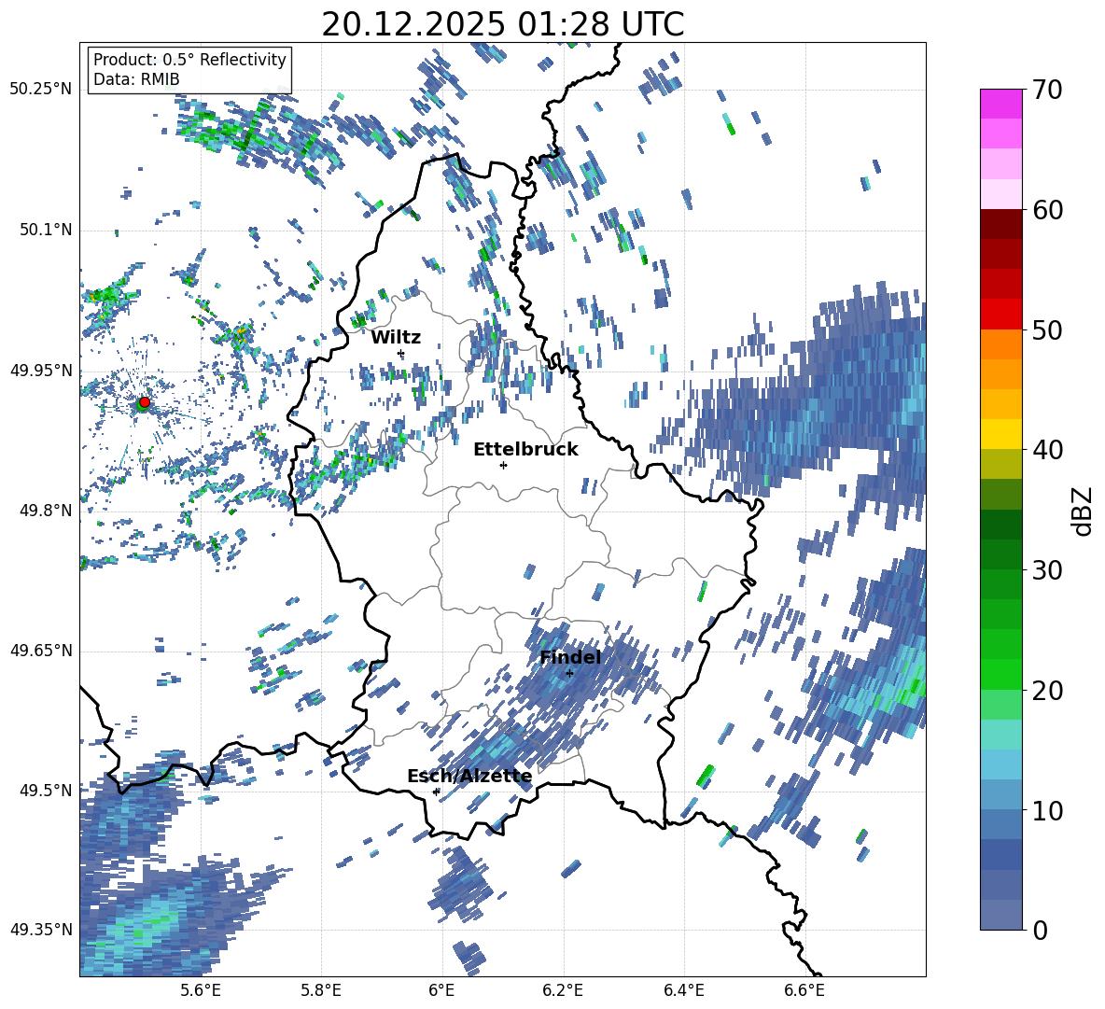Click the timestamp title 20.12.2025 01:28 UTC
Viewport: 1105px width, 1009px height.
coord(503,24)
